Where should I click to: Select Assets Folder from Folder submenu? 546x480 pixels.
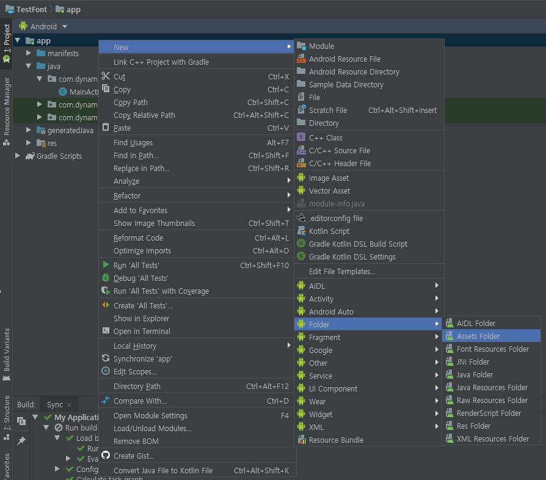pos(491,336)
